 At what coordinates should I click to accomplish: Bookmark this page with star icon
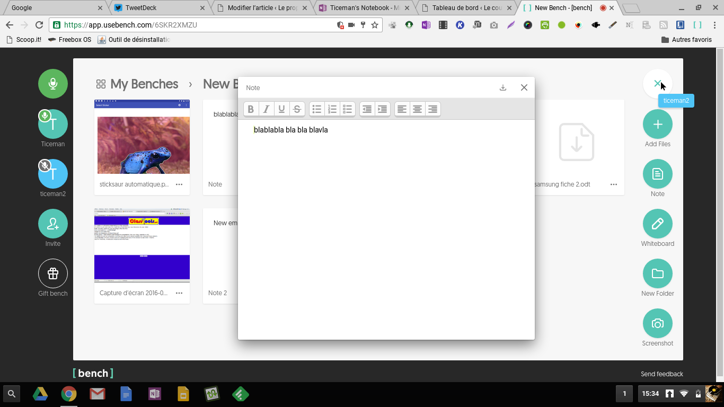pos(375,25)
